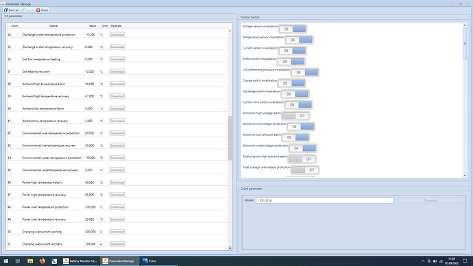Select row Charging overcurrent recovery
Image resolution: width=473 pixels, height=266 pixels.
[x=117, y=244]
